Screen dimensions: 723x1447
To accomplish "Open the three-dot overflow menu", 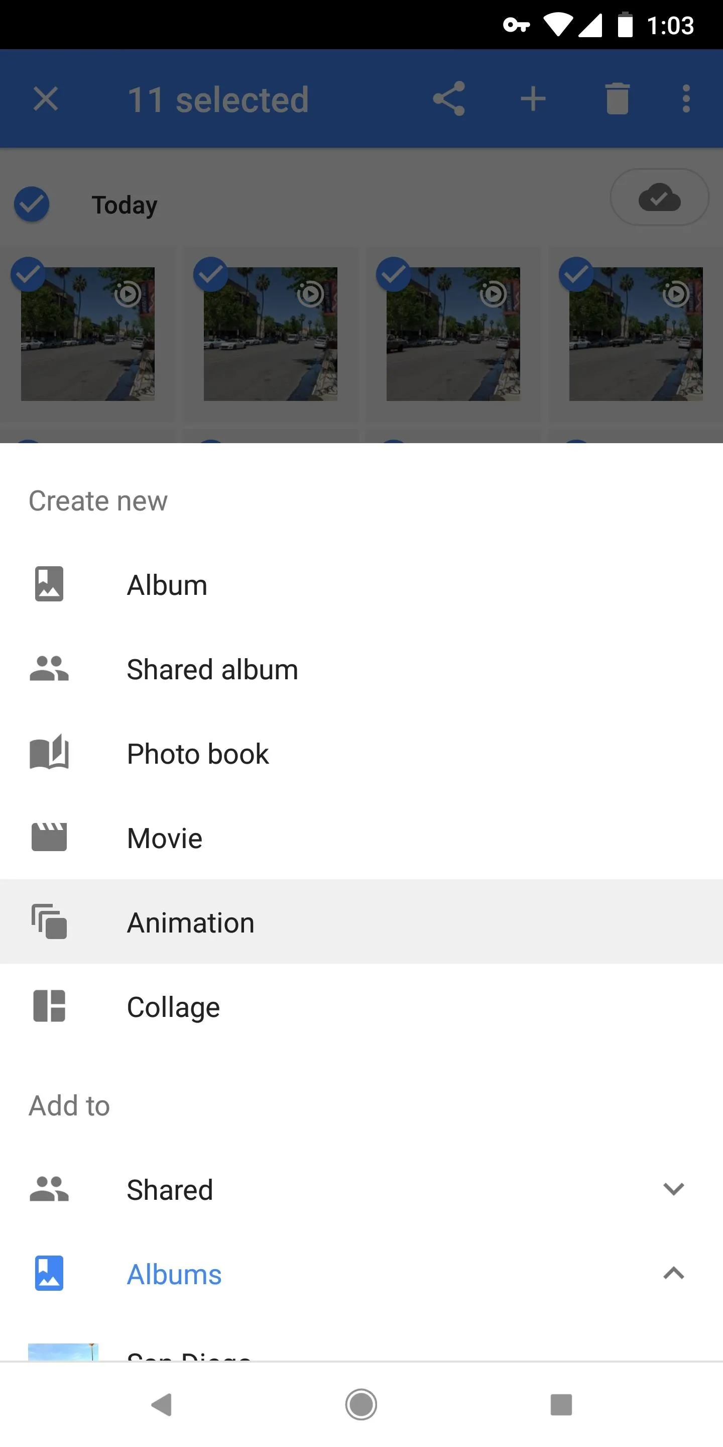I will click(x=686, y=99).
